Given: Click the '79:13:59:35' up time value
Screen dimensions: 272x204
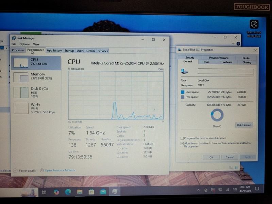Looking at the screenshot, I should coord(81,157).
